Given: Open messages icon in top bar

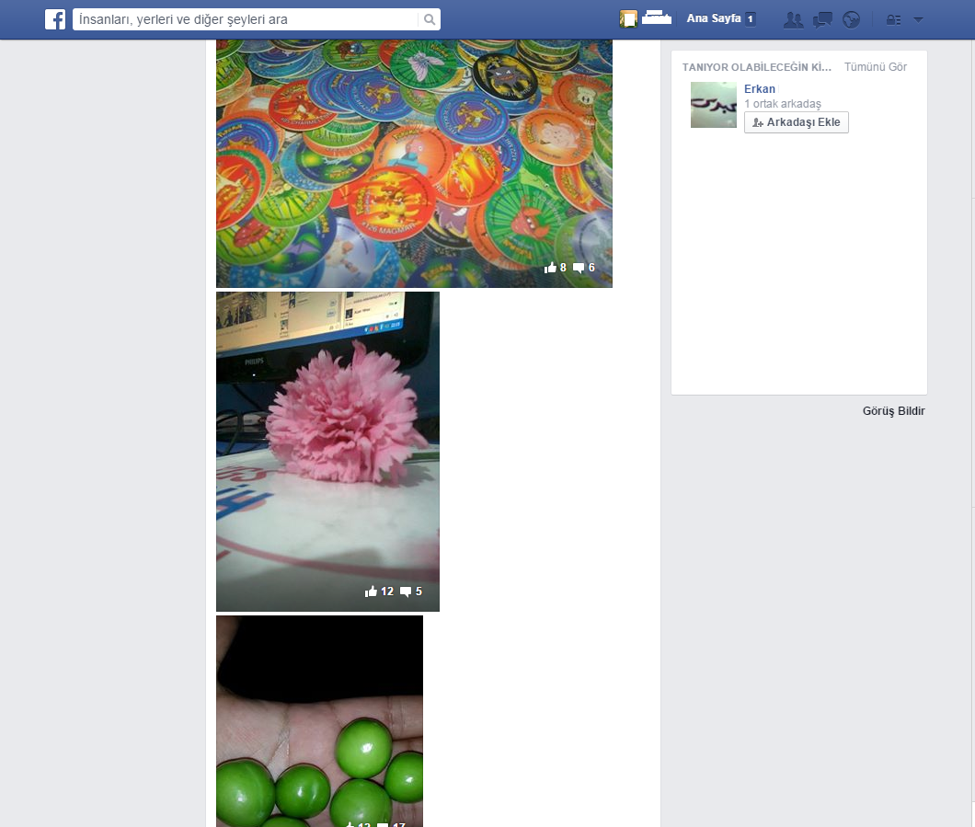Looking at the screenshot, I should pos(822,20).
